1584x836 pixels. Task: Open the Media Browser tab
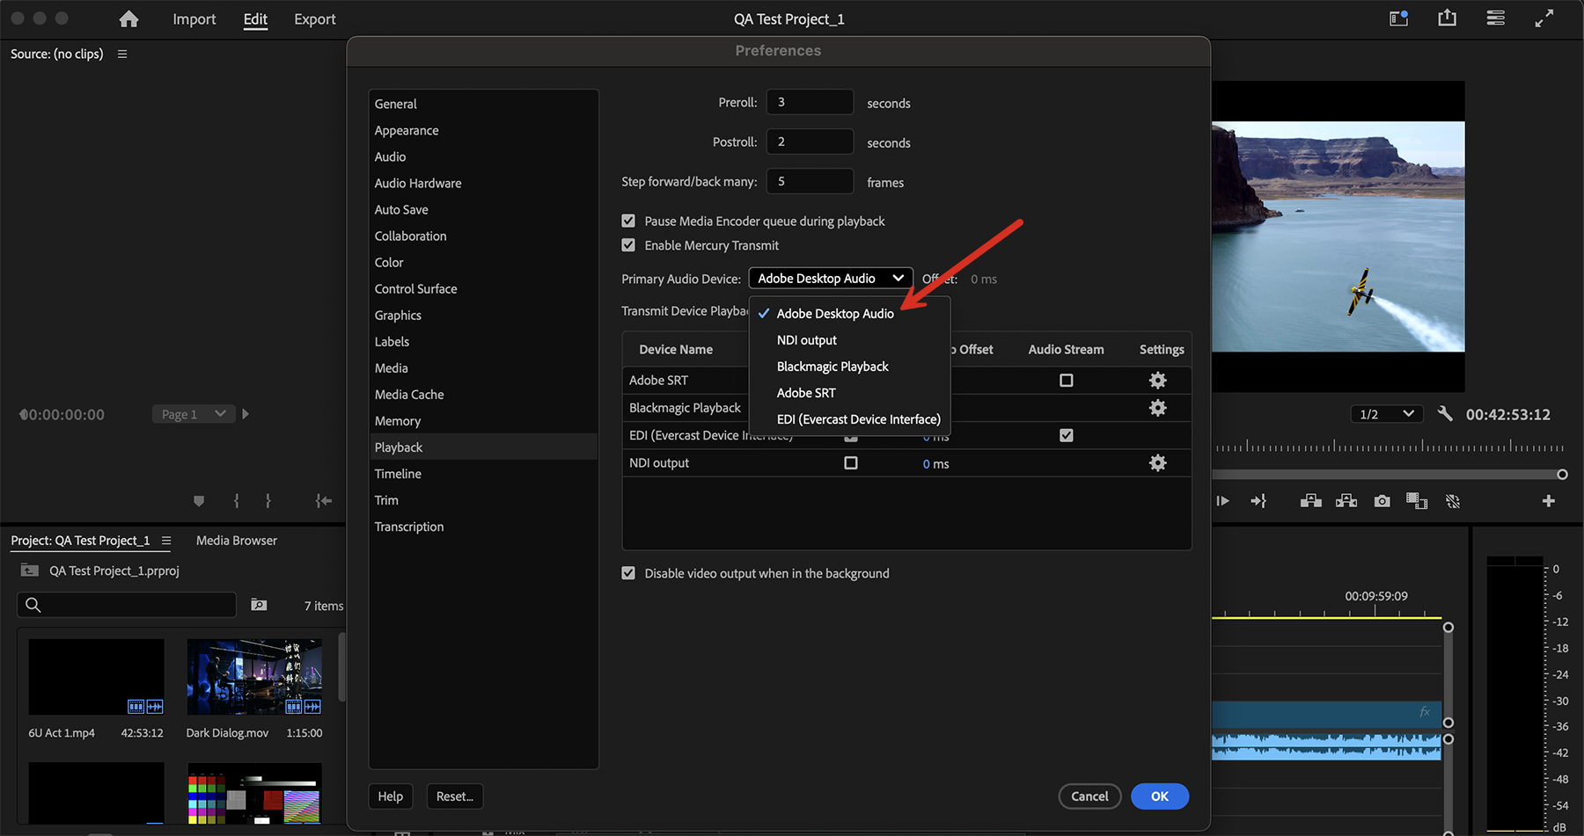point(237,541)
